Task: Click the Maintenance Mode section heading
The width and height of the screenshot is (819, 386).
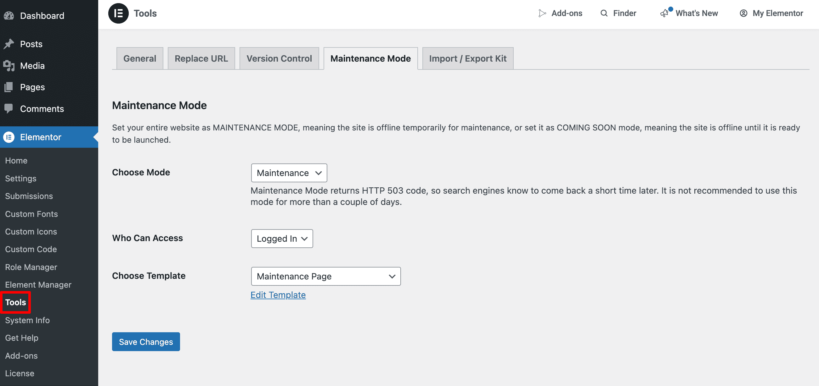Action: 159,105
